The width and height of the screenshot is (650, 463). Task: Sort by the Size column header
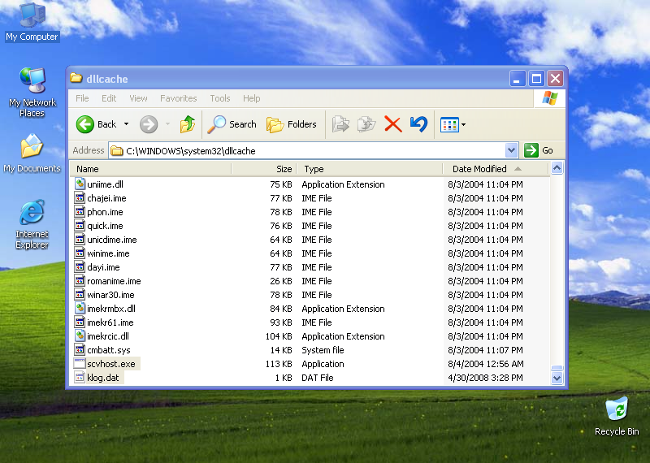coord(264,169)
